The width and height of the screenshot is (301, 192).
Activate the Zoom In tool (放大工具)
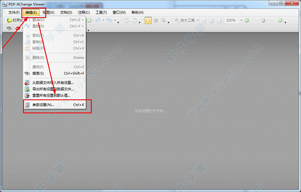click(x=185, y=20)
